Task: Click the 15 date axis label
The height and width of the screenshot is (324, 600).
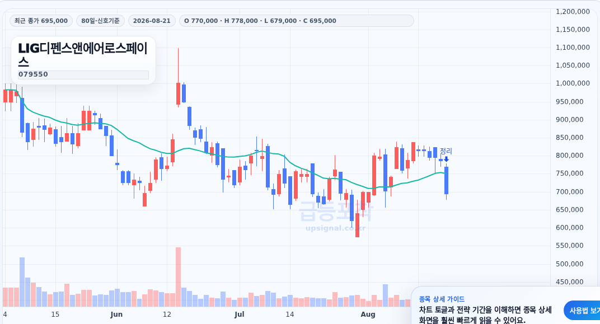Action: tap(55, 314)
